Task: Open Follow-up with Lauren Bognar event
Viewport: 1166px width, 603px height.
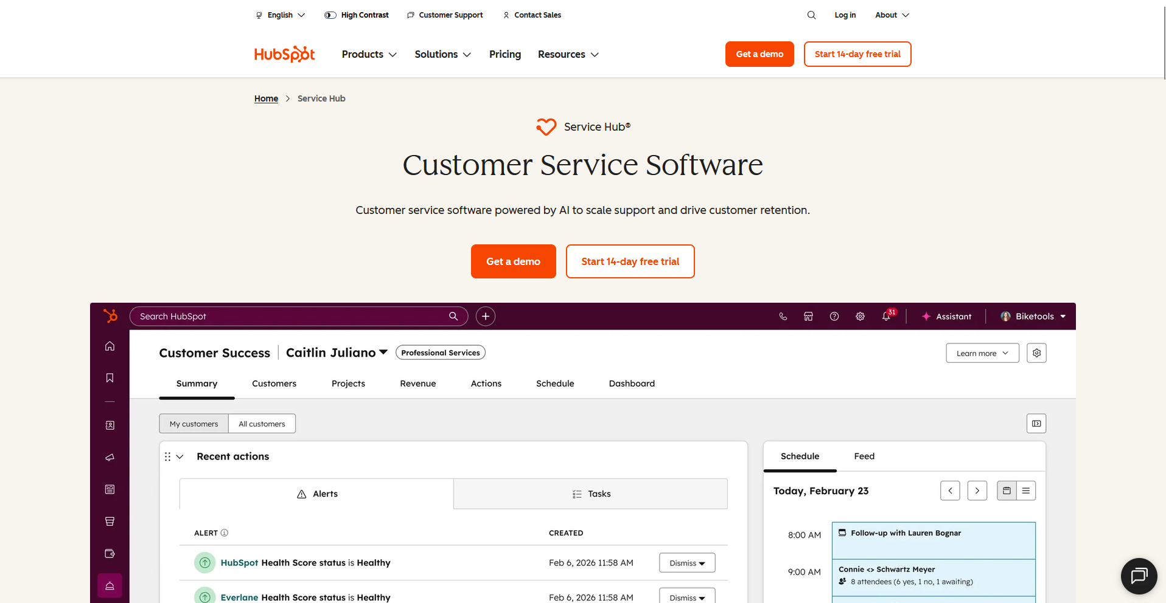Action: (934, 540)
